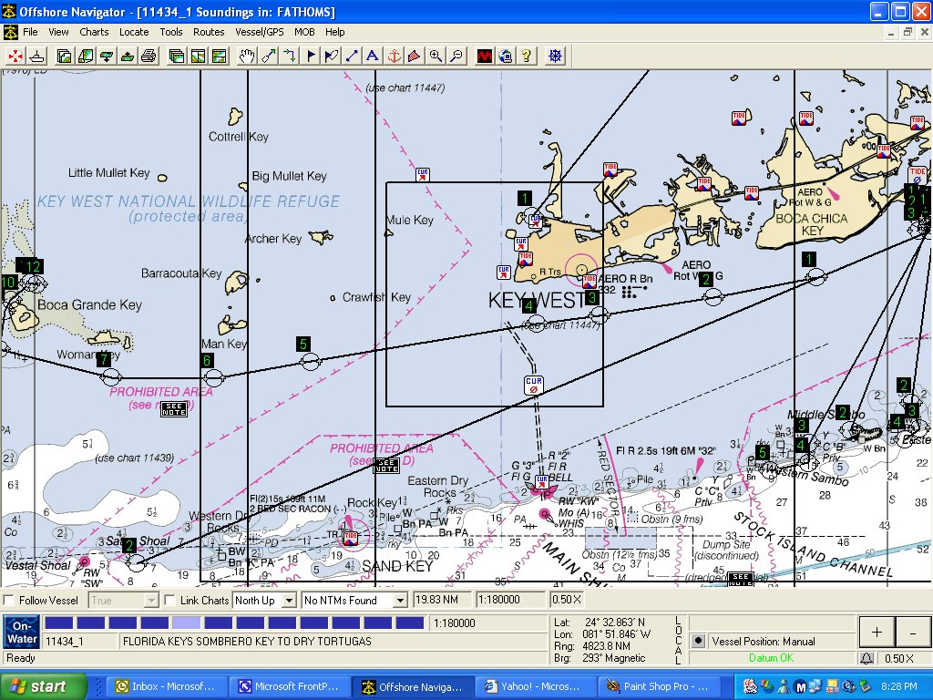The width and height of the screenshot is (933, 700).
Task: Click the TIDE station icon at Sand Key
Action: click(x=351, y=538)
